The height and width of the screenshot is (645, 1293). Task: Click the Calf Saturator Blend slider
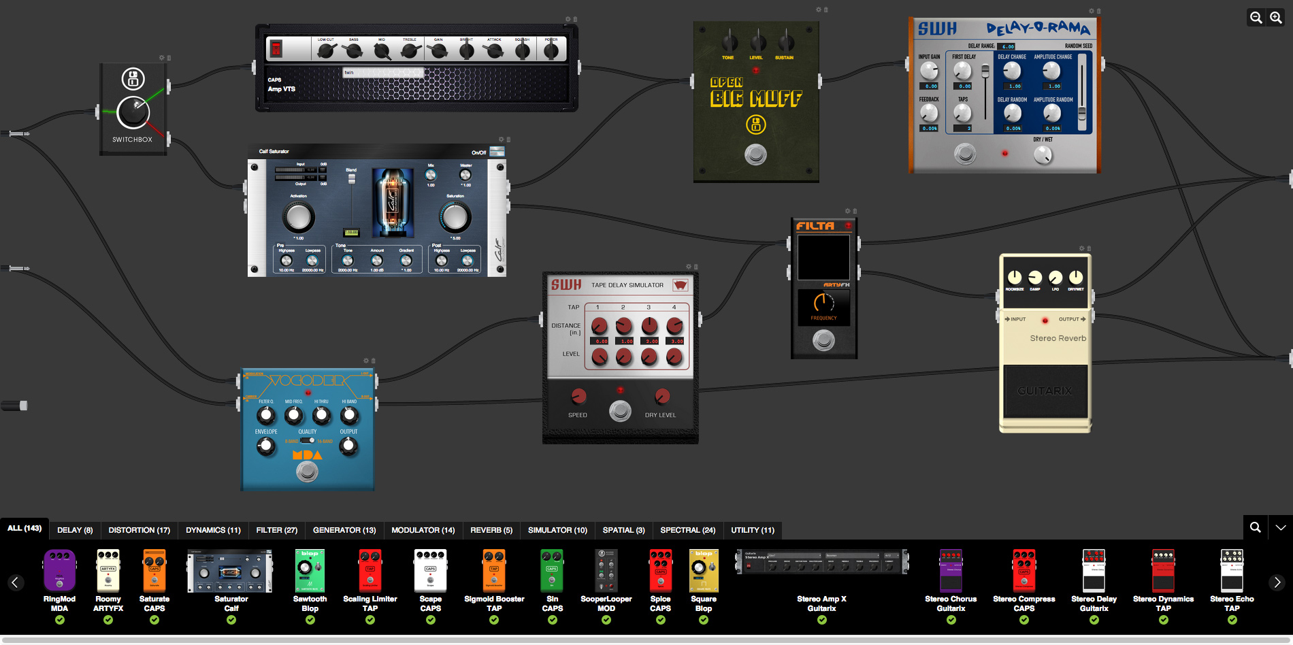[352, 179]
